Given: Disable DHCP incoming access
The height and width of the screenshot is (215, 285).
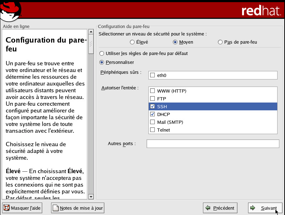Looking at the screenshot, I should pos(153,114).
